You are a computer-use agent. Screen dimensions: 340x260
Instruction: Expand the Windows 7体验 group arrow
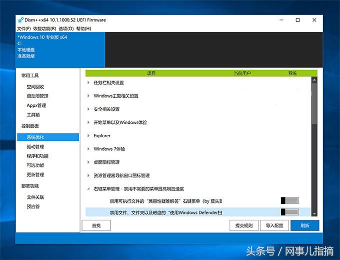[88, 149]
